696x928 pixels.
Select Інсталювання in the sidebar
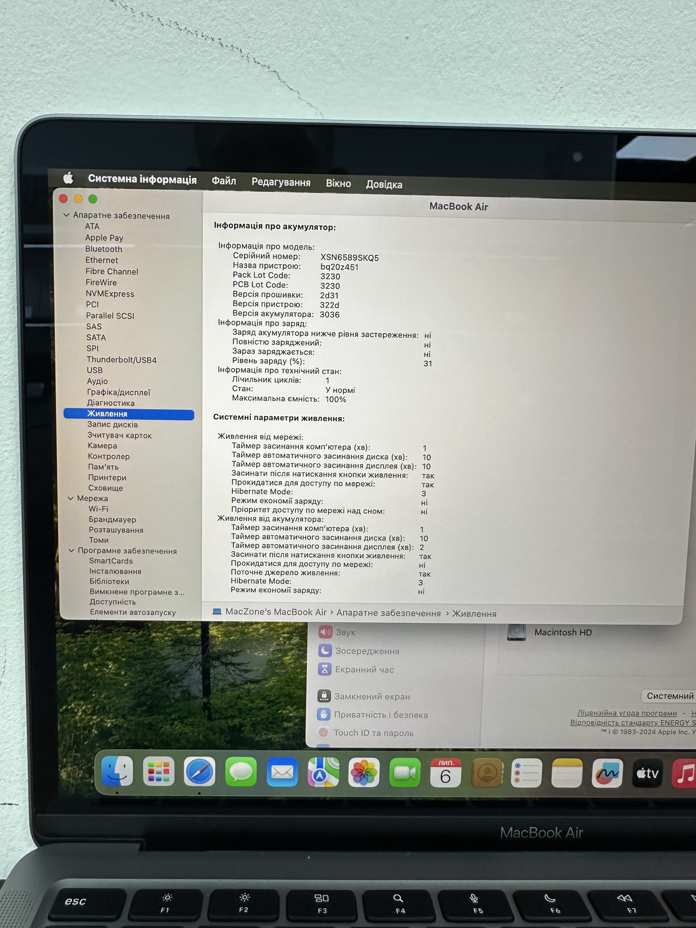pyautogui.click(x=115, y=571)
